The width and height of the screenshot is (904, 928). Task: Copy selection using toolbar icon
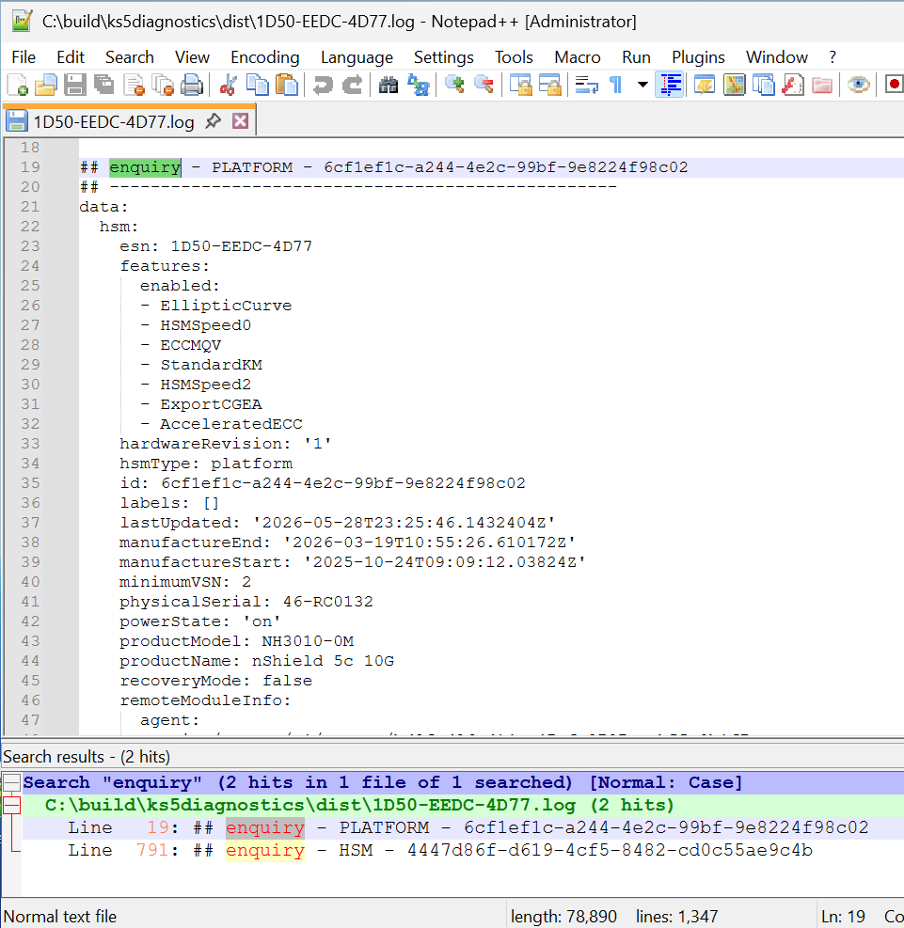pos(258,86)
